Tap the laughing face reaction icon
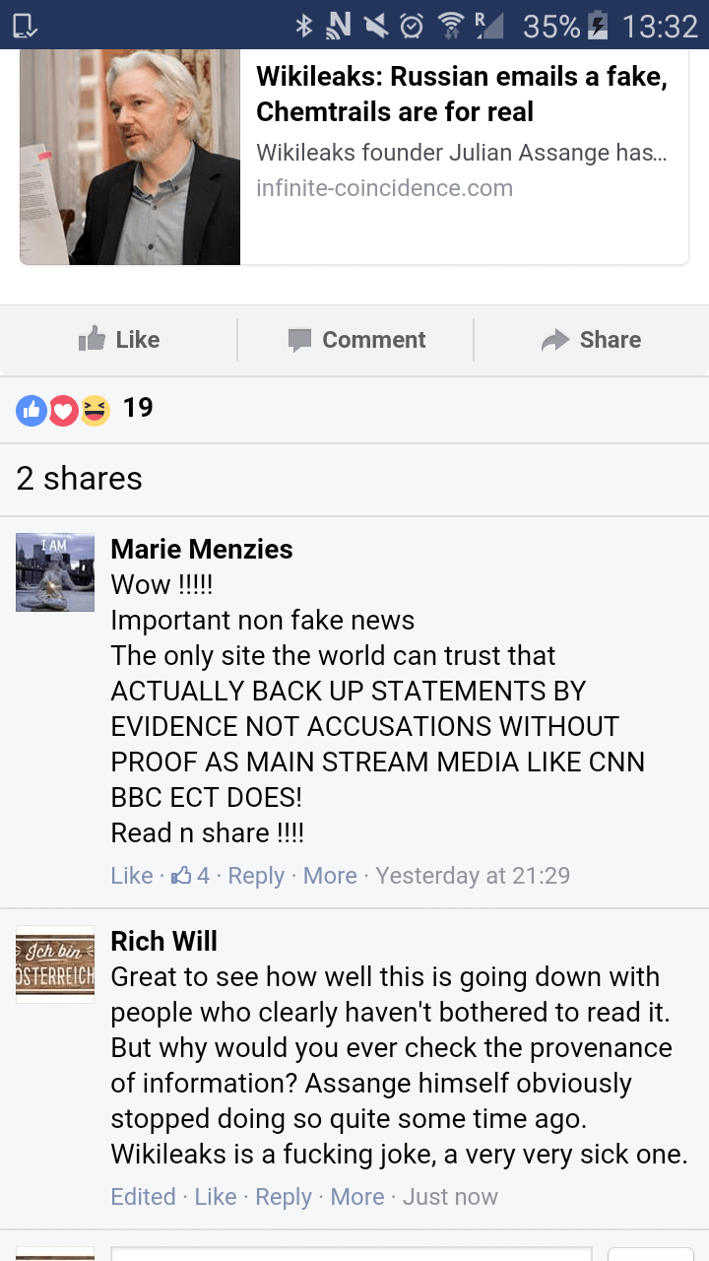Viewport: 709px width, 1261px height. (95, 410)
